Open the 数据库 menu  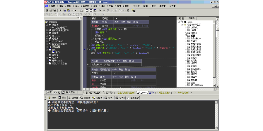click(x=85, y=6)
